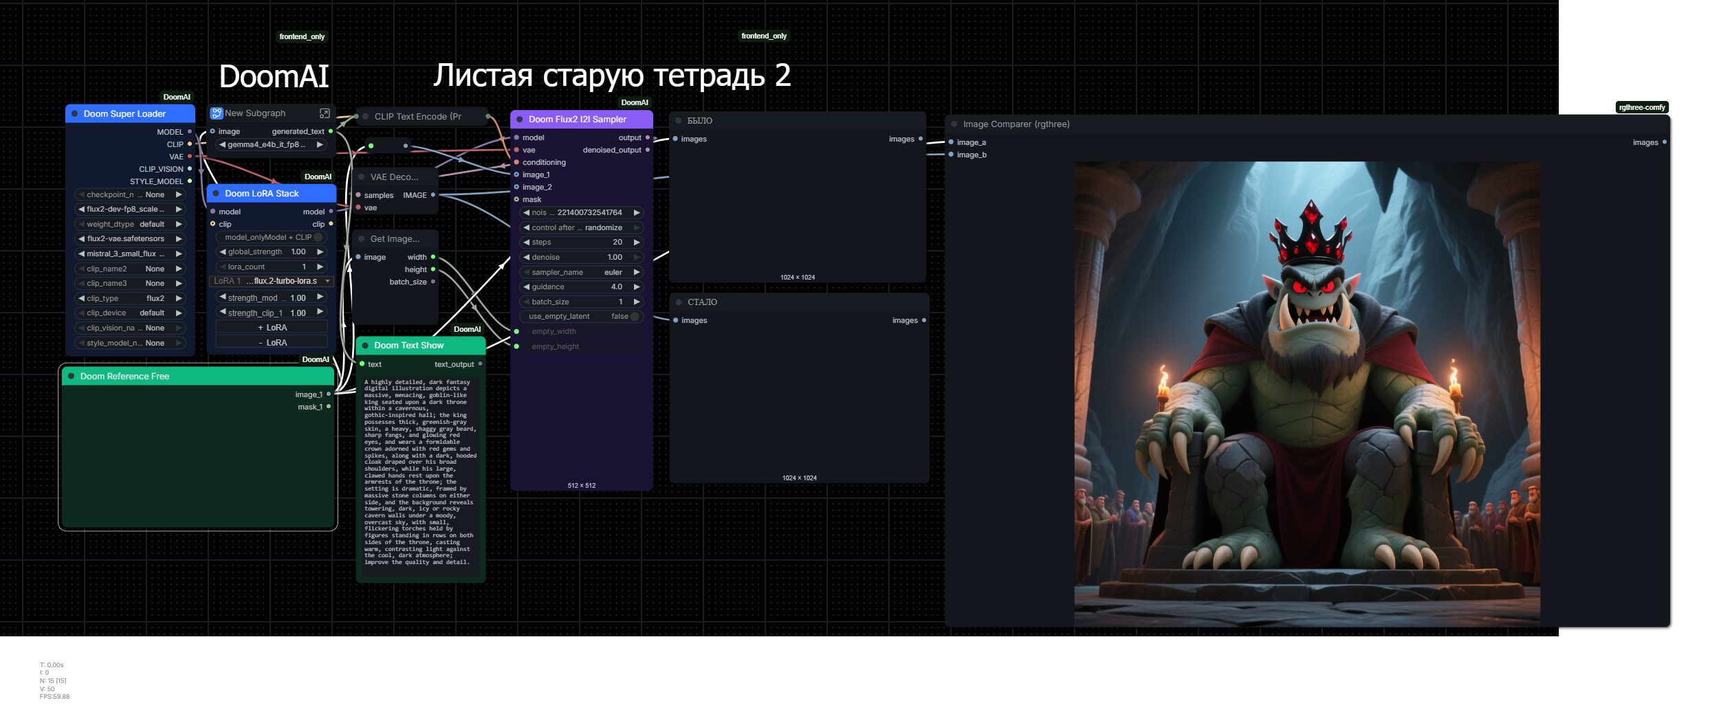Screen dimensions: 1732x707
Task: Click the prompt text in Doom Text Show
Action: tap(420, 472)
